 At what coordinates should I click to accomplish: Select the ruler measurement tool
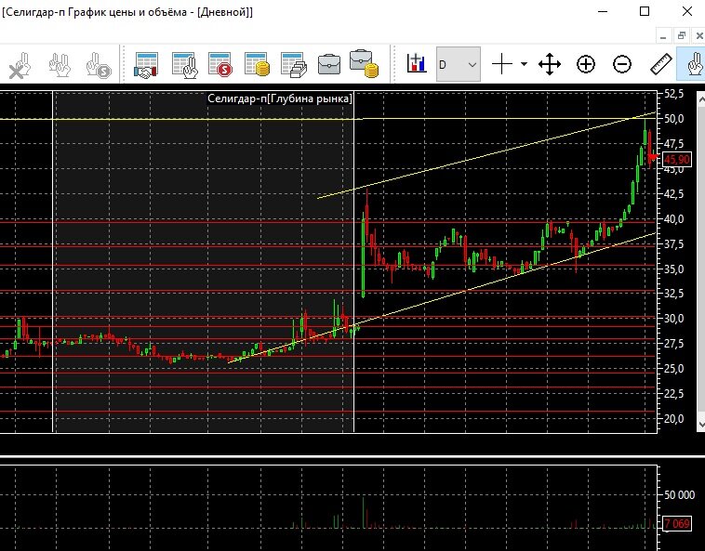pos(661,64)
